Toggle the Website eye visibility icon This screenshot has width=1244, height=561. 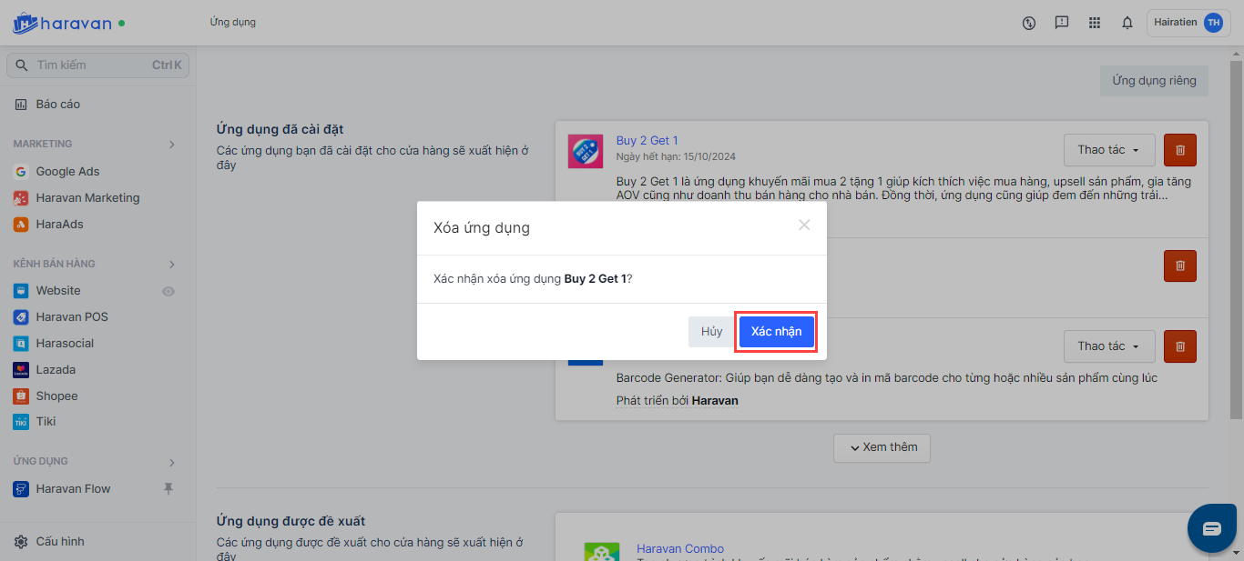[x=168, y=292]
